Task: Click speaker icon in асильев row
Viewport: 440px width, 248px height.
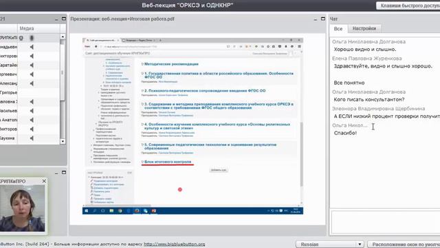Action: coord(32,111)
